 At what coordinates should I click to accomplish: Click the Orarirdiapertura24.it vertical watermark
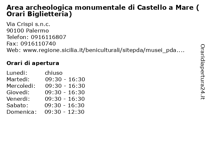pyautogui.click(x=202, y=72)
